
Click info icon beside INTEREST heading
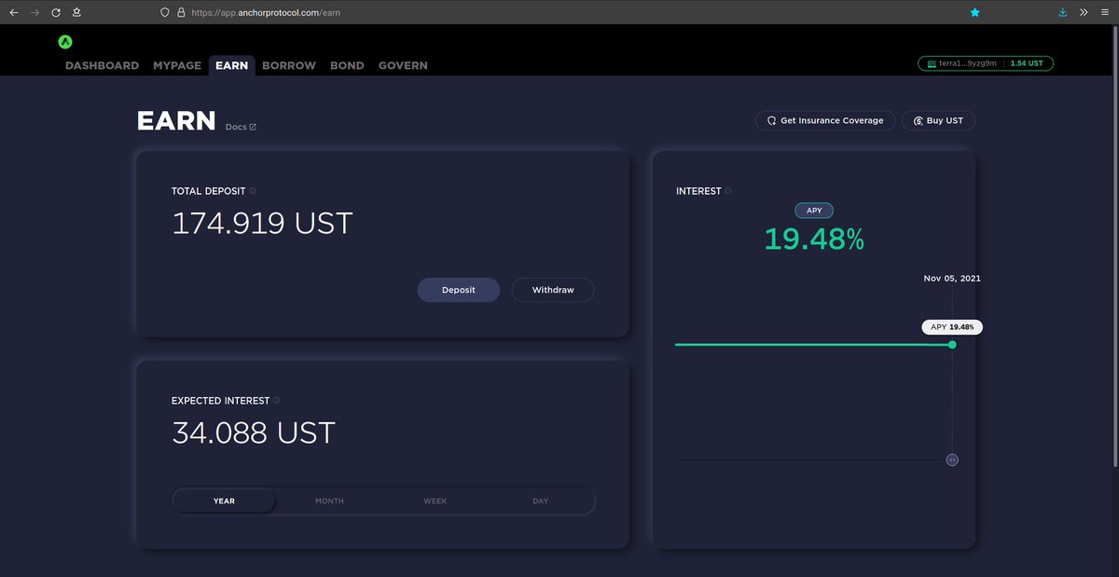point(728,190)
